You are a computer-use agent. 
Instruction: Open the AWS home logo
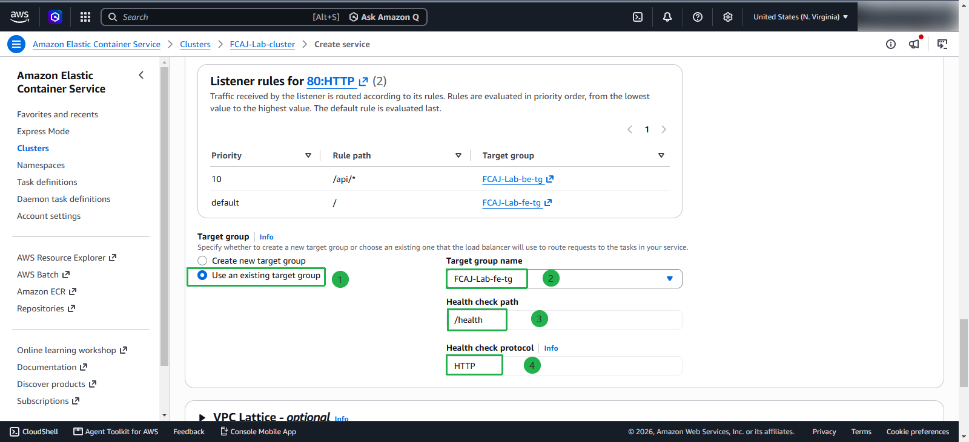point(19,17)
